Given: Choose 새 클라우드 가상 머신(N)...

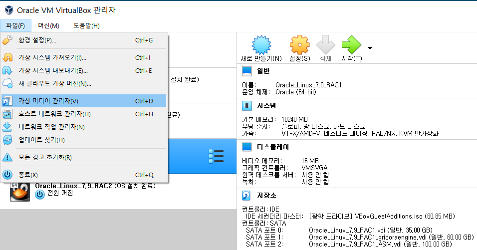Looking at the screenshot, I should click(84, 84).
